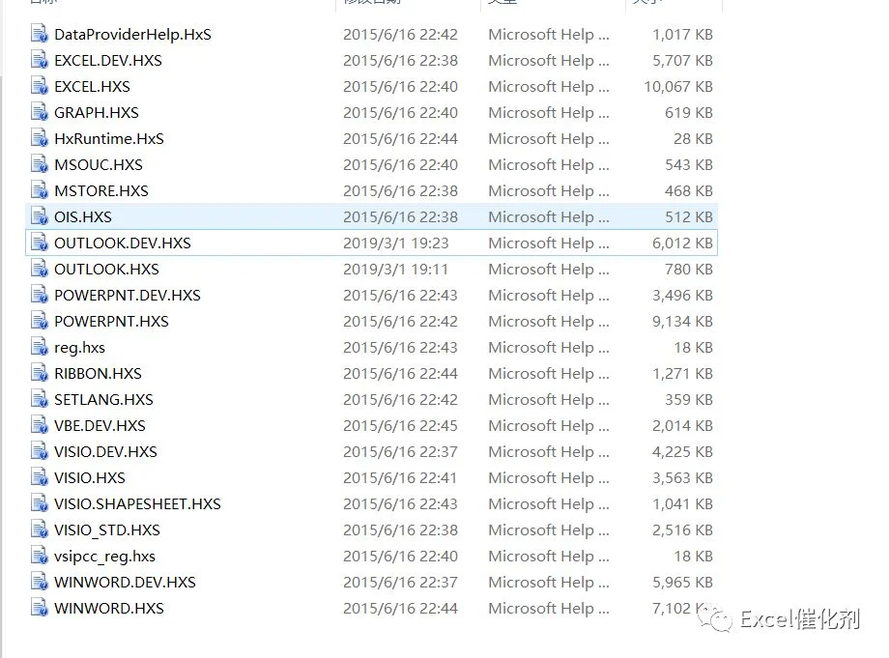Select the file name VISIO.DEV.HXS
This screenshot has height=658, width=889.
[x=105, y=451]
